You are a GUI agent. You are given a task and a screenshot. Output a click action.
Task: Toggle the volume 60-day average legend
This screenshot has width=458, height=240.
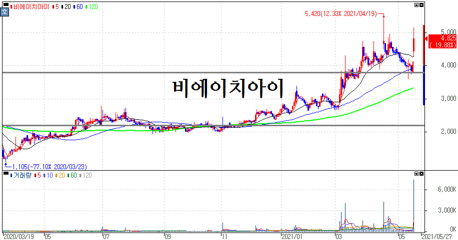72,175
